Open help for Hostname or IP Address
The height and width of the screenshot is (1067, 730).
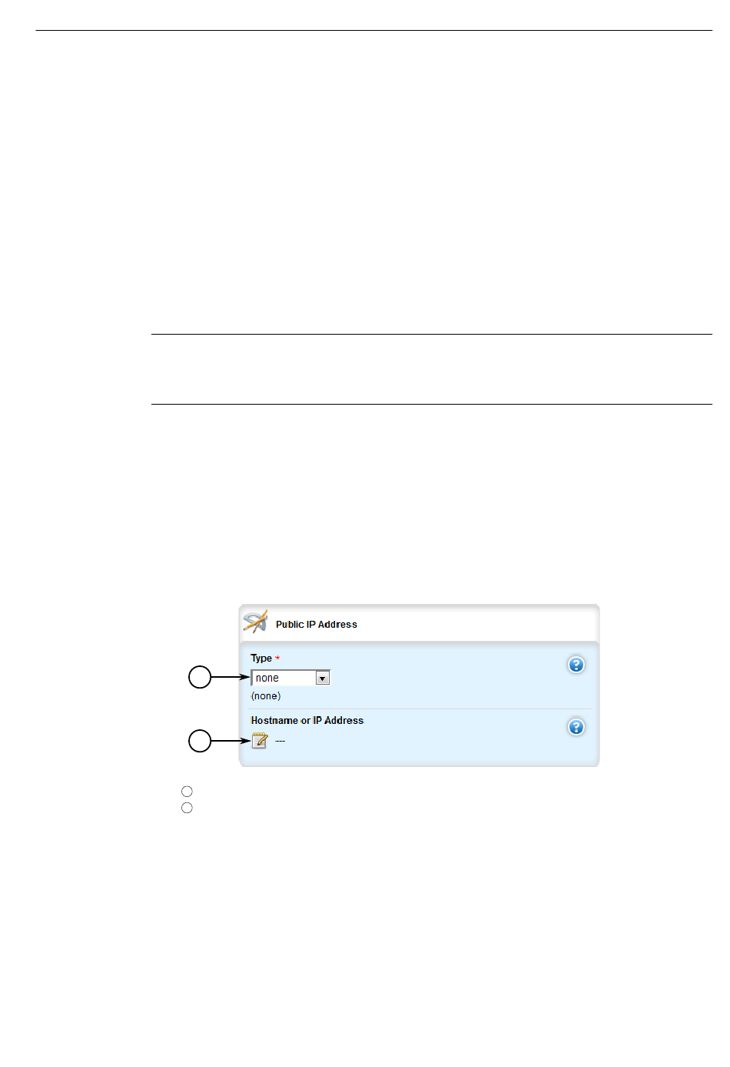point(576,727)
